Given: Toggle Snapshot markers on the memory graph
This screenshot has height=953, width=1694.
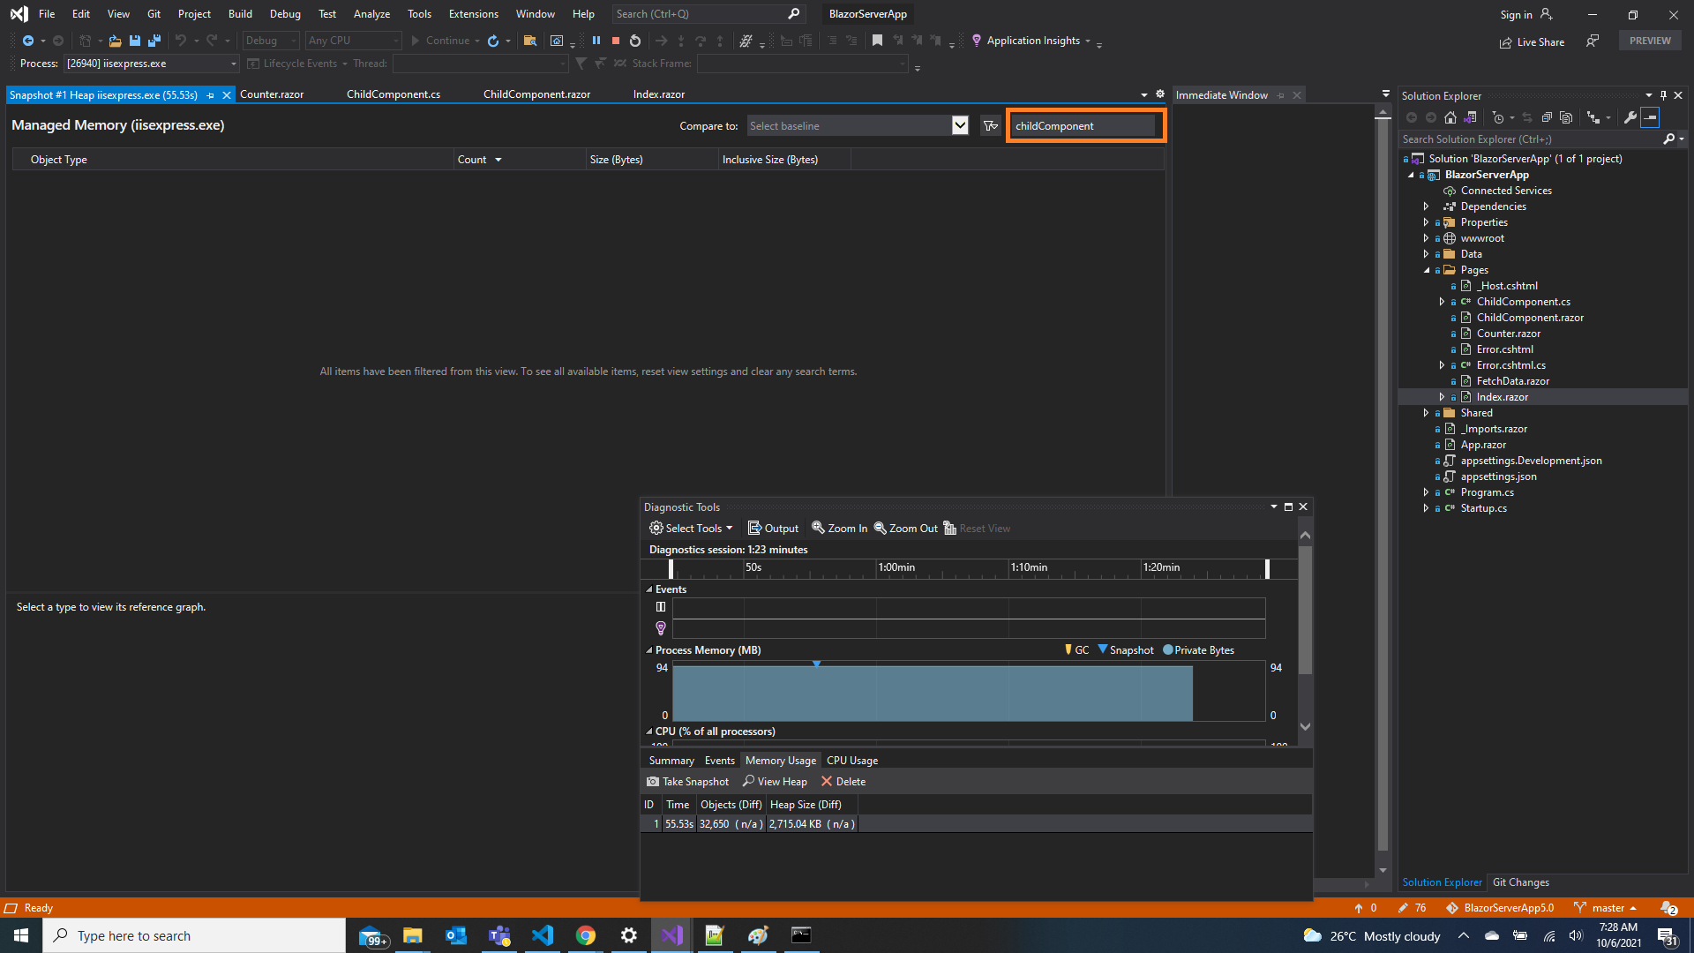Looking at the screenshot, I should (1126, 649).
